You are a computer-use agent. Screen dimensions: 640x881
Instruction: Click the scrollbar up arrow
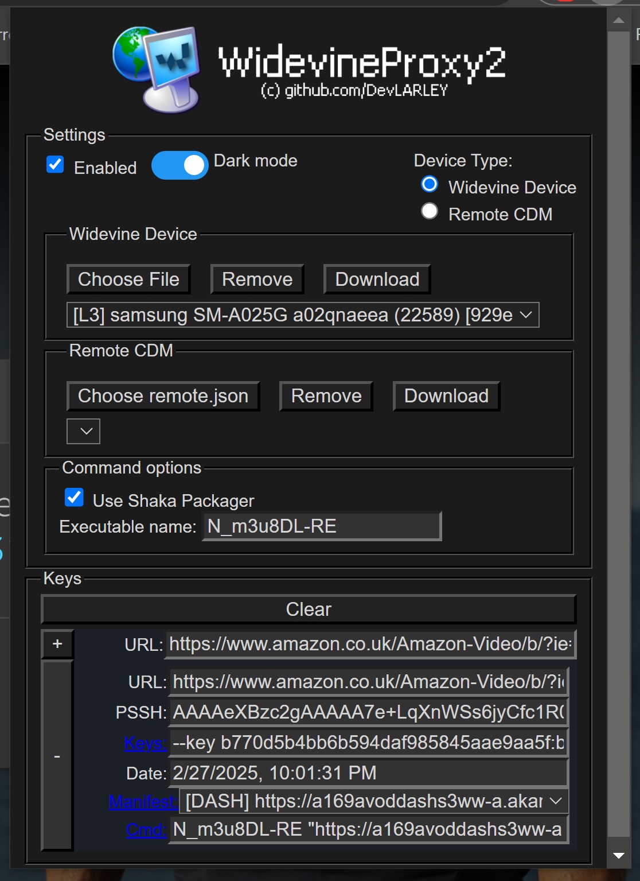[619, 21]
